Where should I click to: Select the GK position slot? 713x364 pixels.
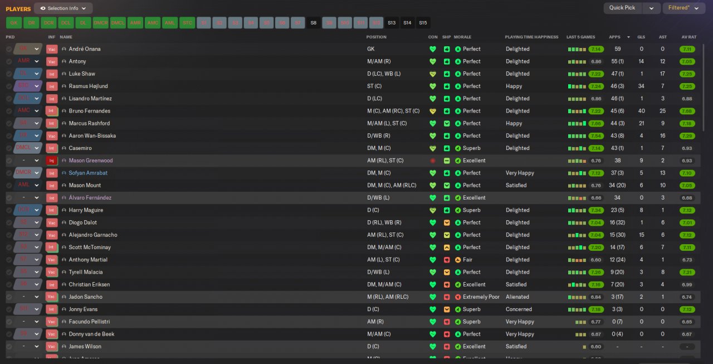[x=14, y=23]
